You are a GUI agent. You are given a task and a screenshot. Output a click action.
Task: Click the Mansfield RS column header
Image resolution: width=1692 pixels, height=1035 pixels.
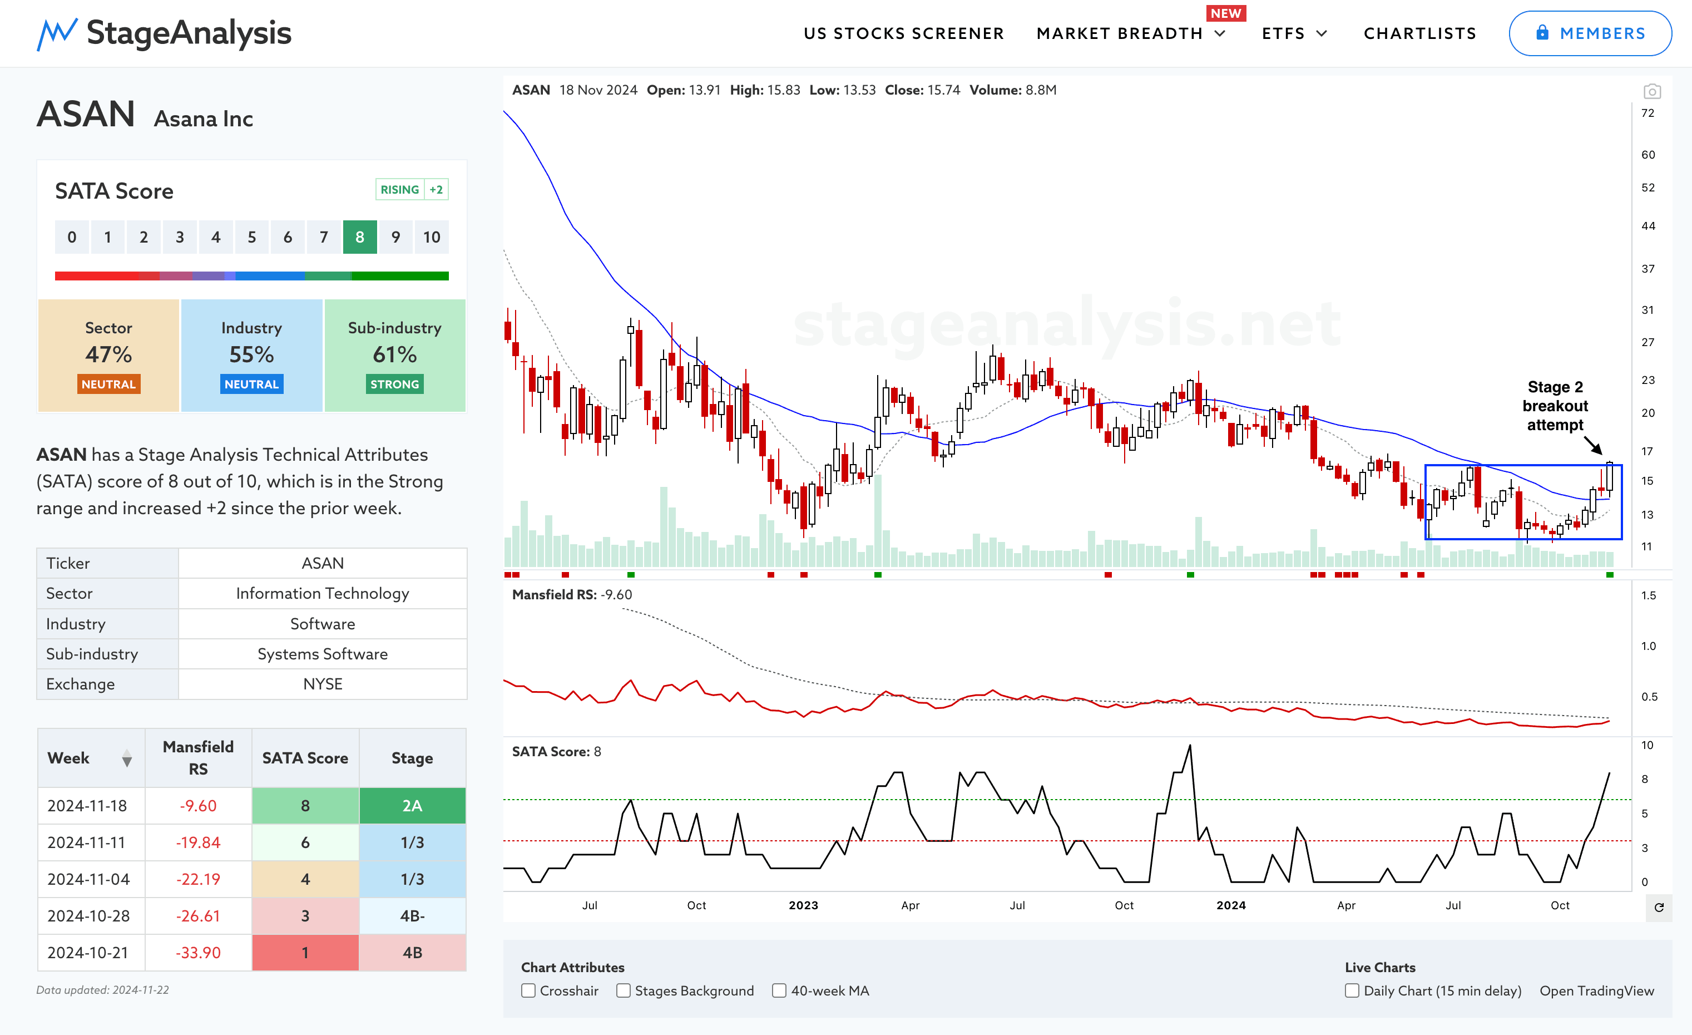(x=199, y=758)
